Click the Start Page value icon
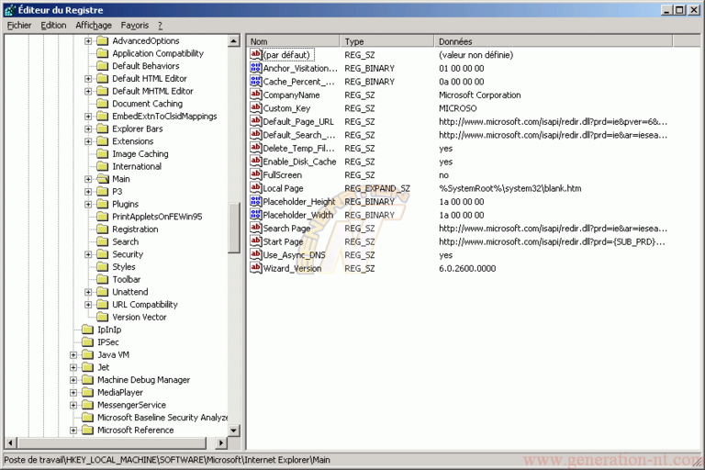This screenshot has height=470, width=705. pyautogui.click(x=256, y=241)
